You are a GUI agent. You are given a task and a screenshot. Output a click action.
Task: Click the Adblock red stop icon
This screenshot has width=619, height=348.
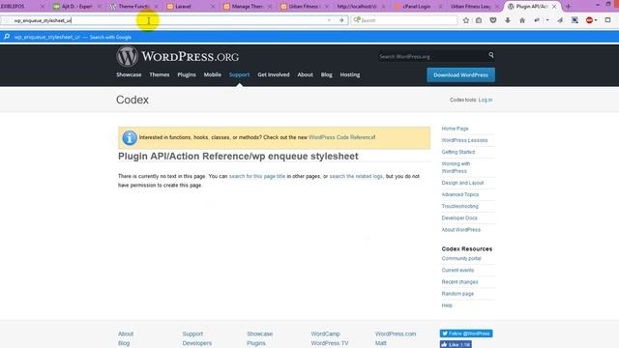point(589,20)
